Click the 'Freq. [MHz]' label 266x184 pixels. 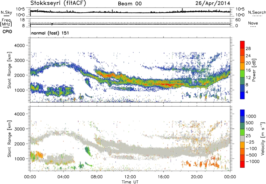(6, 23)
